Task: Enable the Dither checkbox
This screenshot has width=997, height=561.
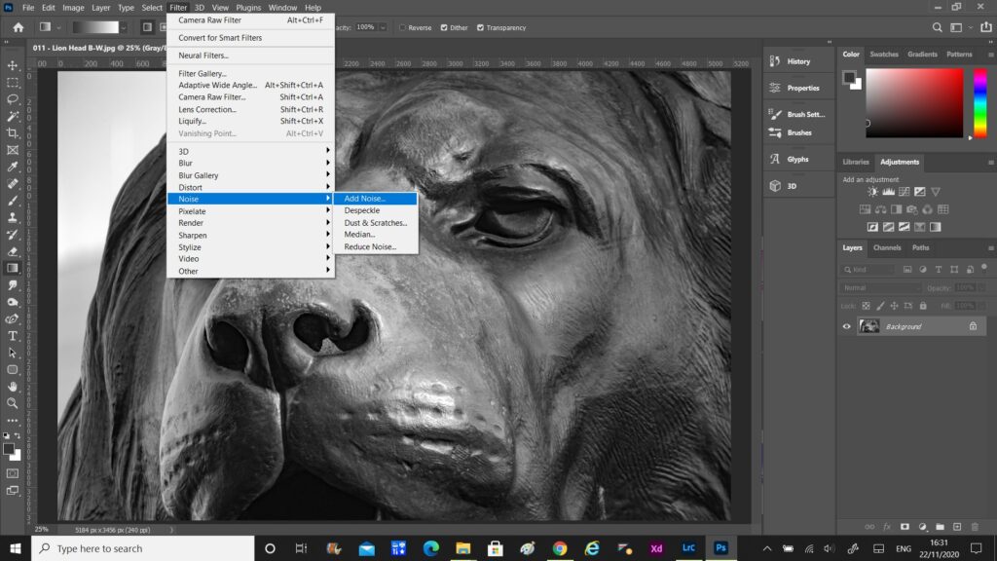Action: point(443,27)
